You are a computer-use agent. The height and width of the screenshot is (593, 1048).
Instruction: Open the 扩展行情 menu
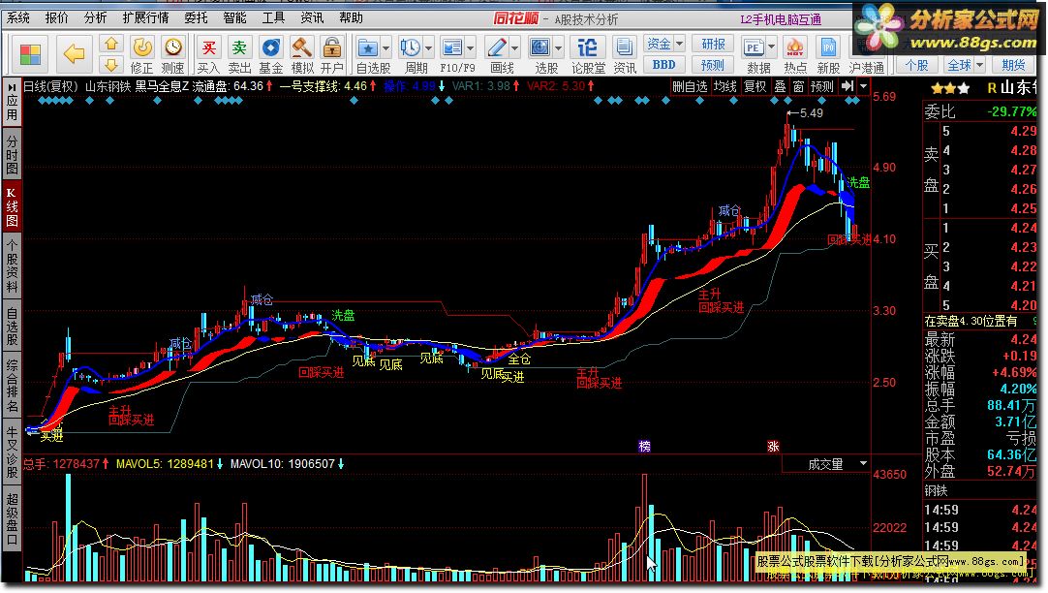pos(146,18)
